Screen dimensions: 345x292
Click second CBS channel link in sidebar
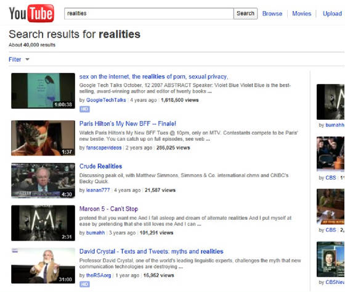[331, 230]
